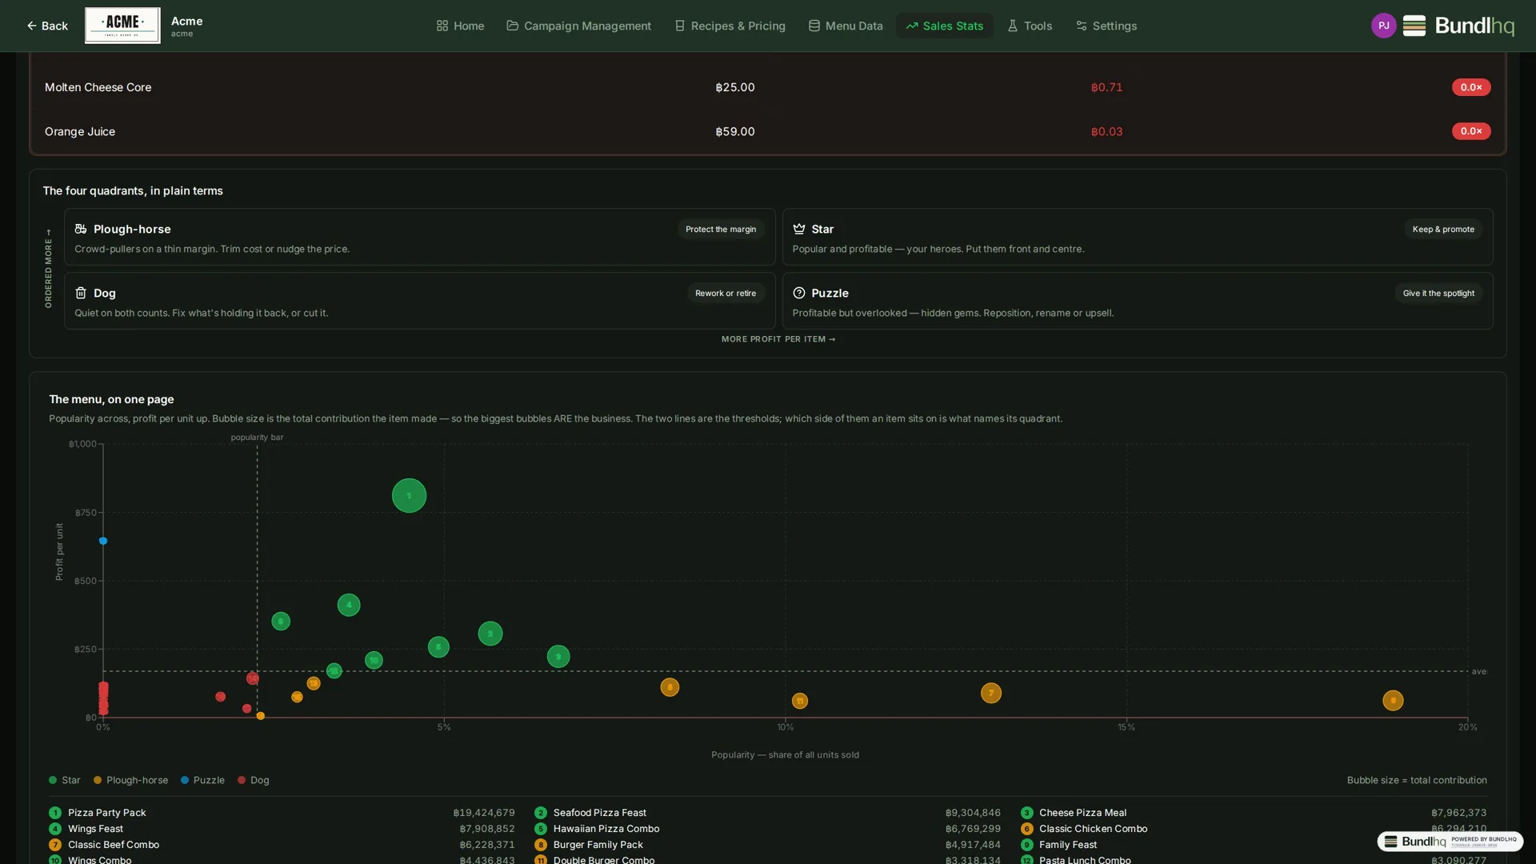Select the Sales Stats tab

tap(945, 26)
